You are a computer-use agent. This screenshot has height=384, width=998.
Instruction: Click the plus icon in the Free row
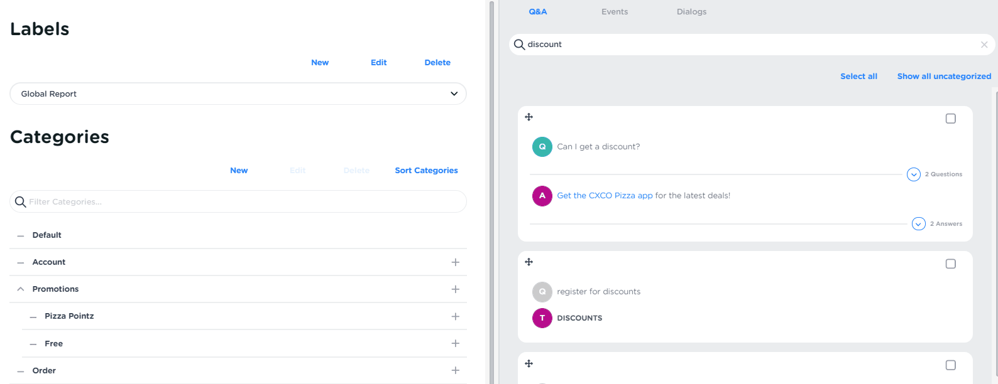point(455,343)
